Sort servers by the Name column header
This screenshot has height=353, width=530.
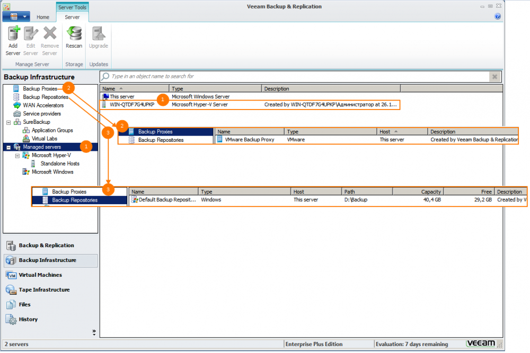pyautogui.click(x=135, y=89)
